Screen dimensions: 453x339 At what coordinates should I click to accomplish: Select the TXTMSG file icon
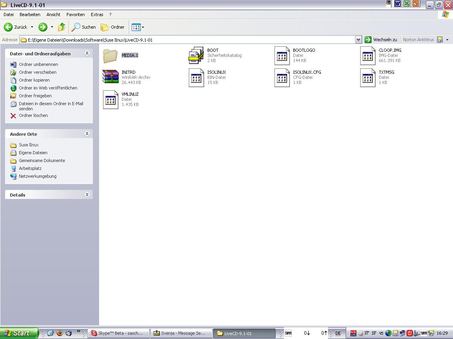368,78
